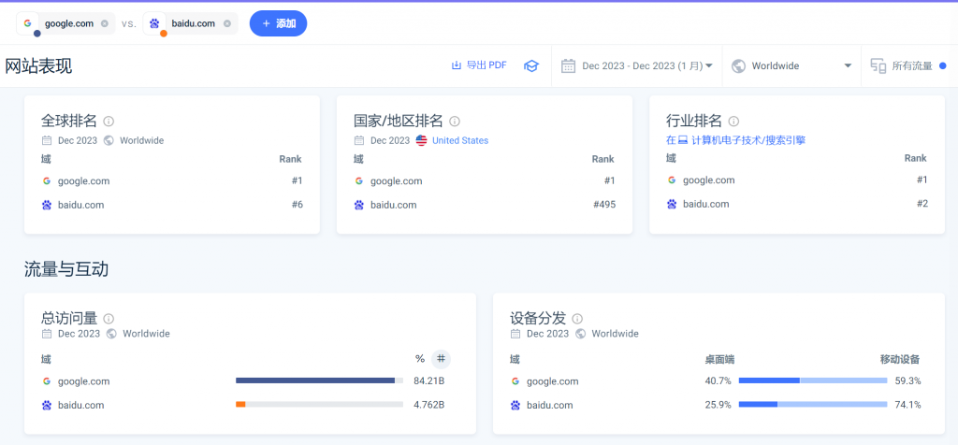958x445 pixels.
Task: Click the globe icon in 总访问量 card
Action: (x=111, y=334)
